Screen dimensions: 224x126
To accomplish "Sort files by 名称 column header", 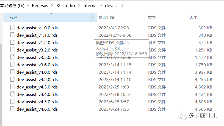I will (47, 17).
